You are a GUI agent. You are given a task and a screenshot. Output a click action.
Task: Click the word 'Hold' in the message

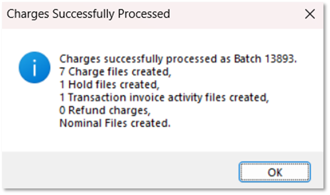(80, 84)
